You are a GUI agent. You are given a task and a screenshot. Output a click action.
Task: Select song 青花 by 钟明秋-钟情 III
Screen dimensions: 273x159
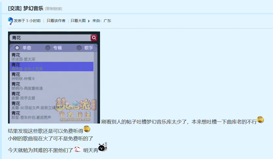[52, 76]
